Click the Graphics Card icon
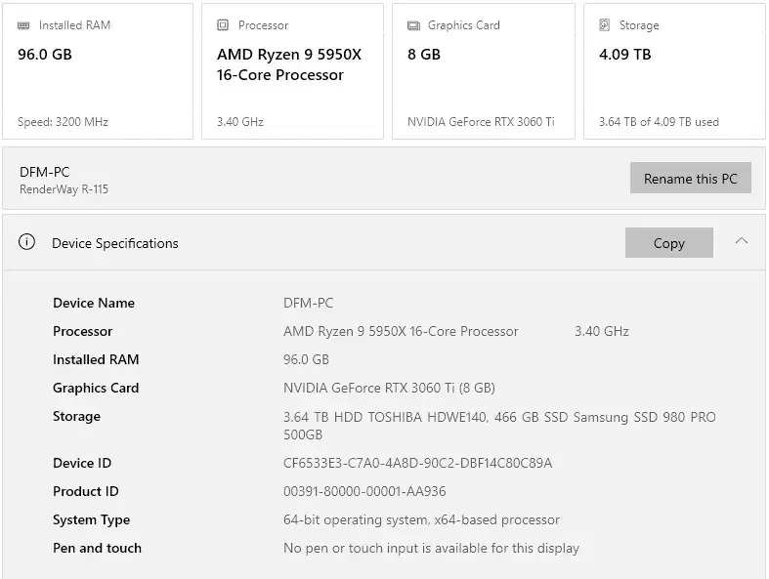769x579 pixels. [x=413, y=25]
